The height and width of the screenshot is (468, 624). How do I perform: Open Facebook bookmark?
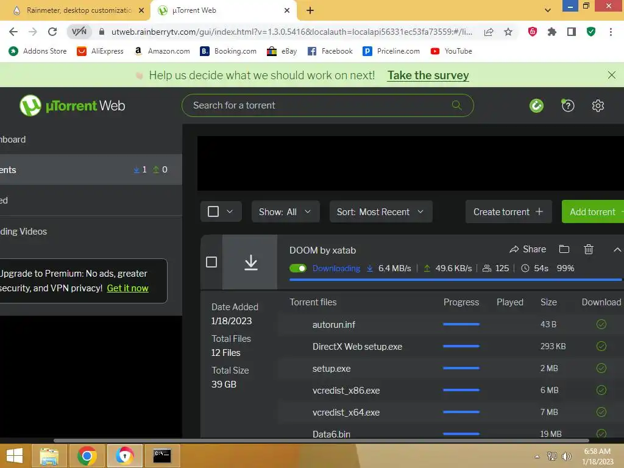click(330, 51)
